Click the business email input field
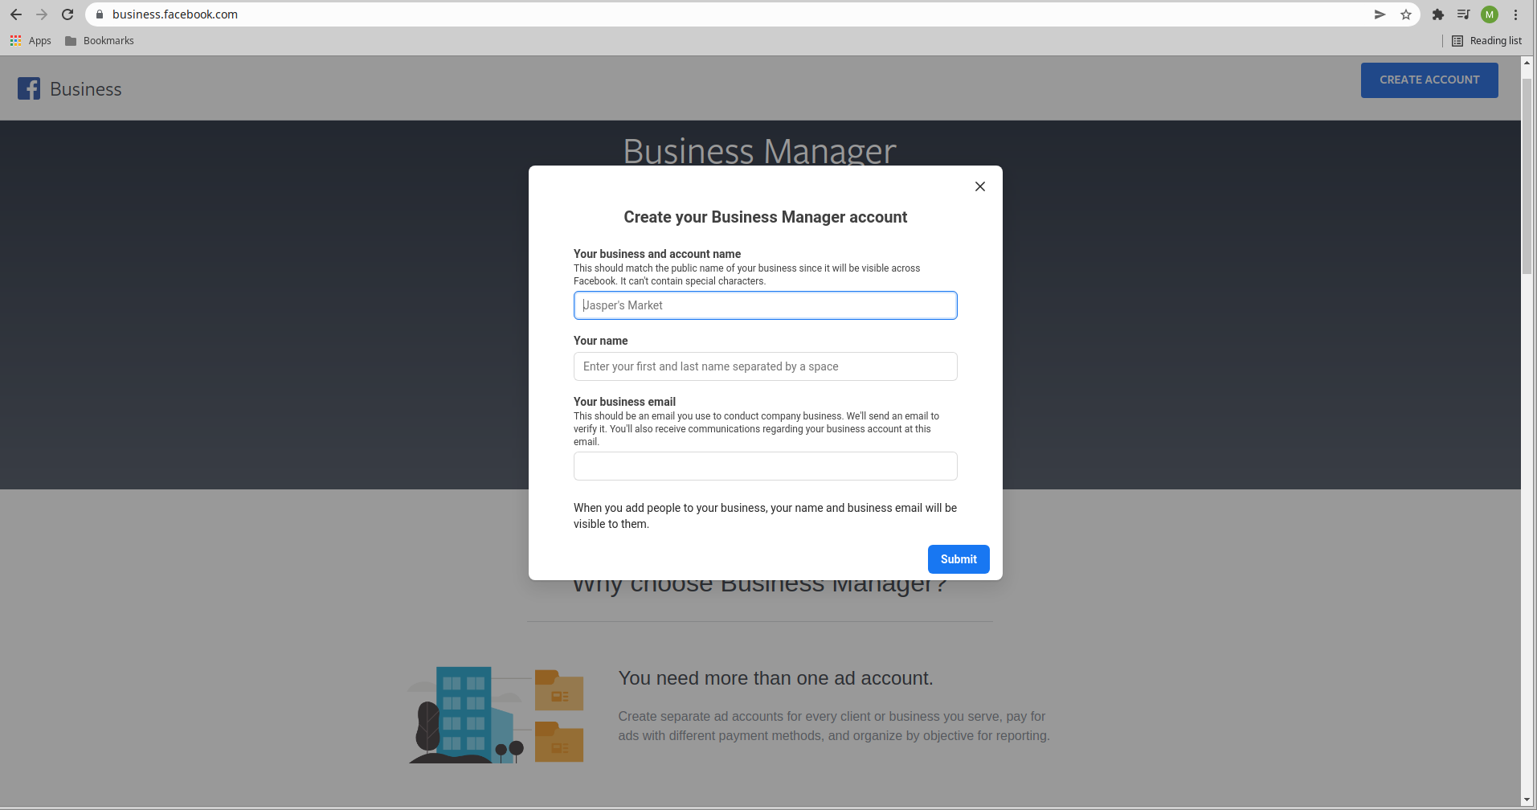The height and width of the screenshot is (810, 1537). tap(765, 466)
